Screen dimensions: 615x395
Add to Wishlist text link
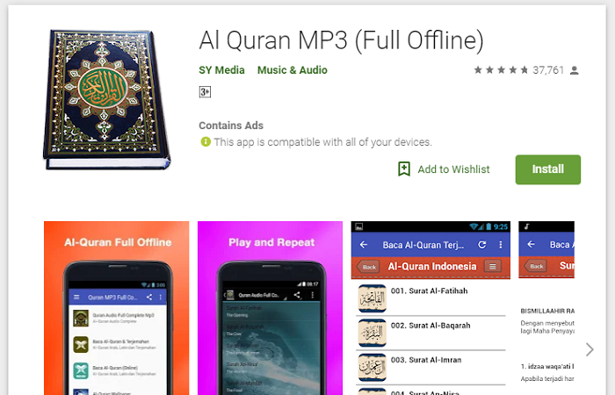tap(453, 169)
